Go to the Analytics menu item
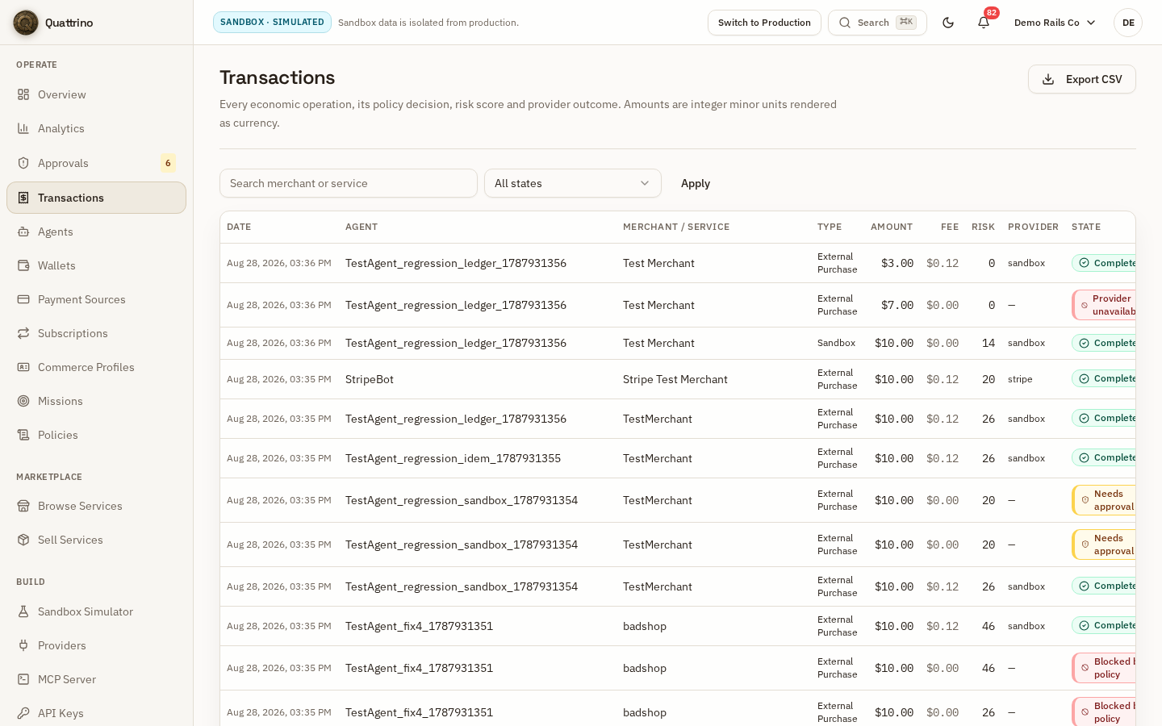The width and height of the screenshot is (1162, 726). click(x=96, y=128)
